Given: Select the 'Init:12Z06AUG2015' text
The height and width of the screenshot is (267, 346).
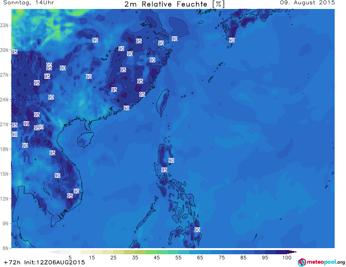Looking at the screenshot, I should [54, 262].
